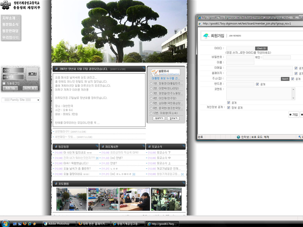Open 개교기념일은 언제... post link
Viewport: 303px width, 227px height.
coord(169,168)
